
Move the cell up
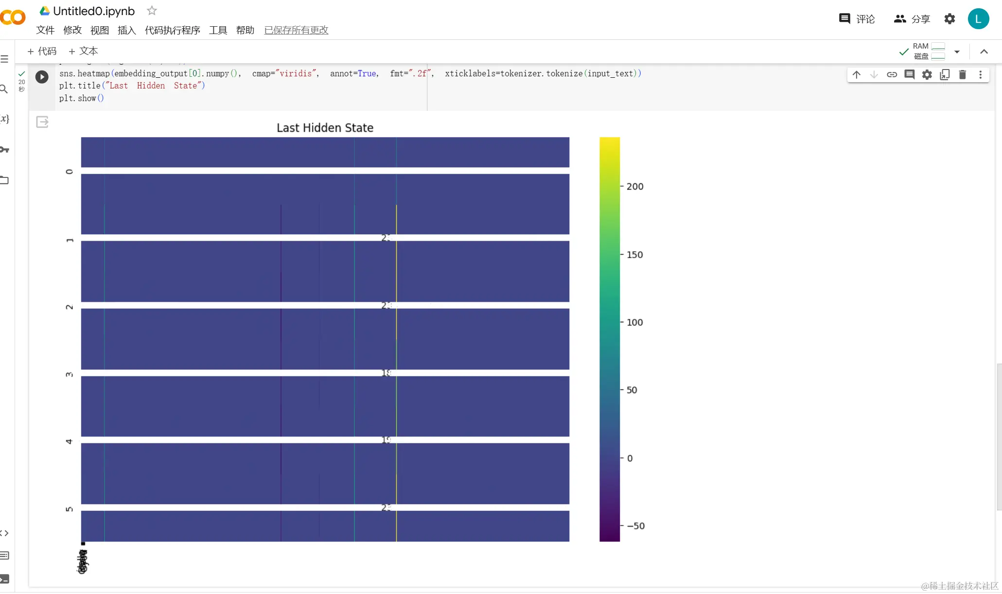(857, 75)
